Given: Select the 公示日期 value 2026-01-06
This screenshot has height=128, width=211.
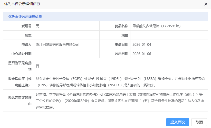Looking at the screenshot, I should point(142,54).
